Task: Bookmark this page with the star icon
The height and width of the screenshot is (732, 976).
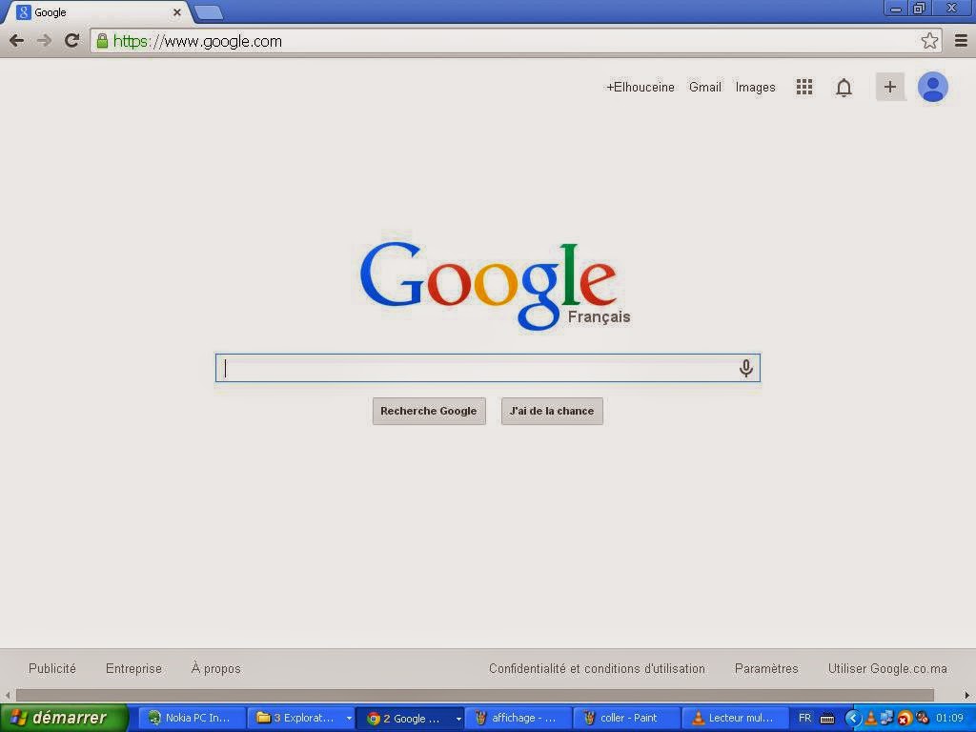Action: click(x=929, y=41)
